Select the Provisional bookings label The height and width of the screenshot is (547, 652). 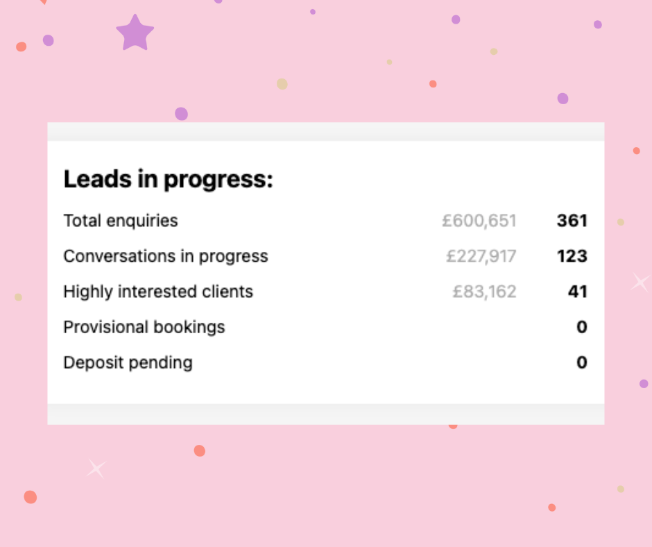(x=144, y=327)
